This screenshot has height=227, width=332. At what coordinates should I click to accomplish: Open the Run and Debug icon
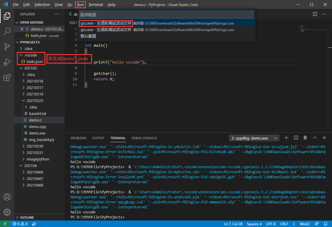click(7, 62)
